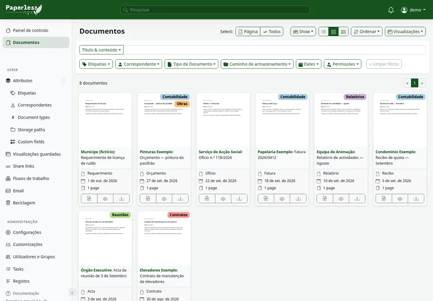Open Caminho de armazenamento filter
Image resolution: width=433 pixels, height=301 pixels.
257,64
